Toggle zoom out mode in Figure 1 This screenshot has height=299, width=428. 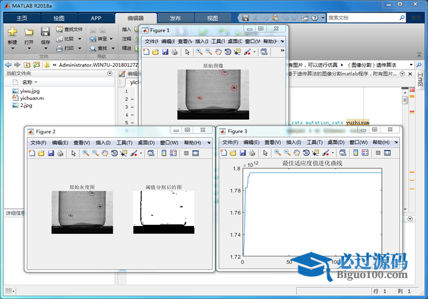click(209, 52)
